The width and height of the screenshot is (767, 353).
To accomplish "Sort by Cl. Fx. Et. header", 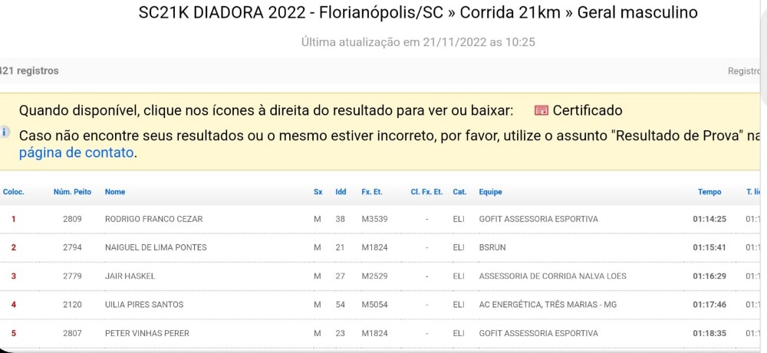I will click(426, 192).
